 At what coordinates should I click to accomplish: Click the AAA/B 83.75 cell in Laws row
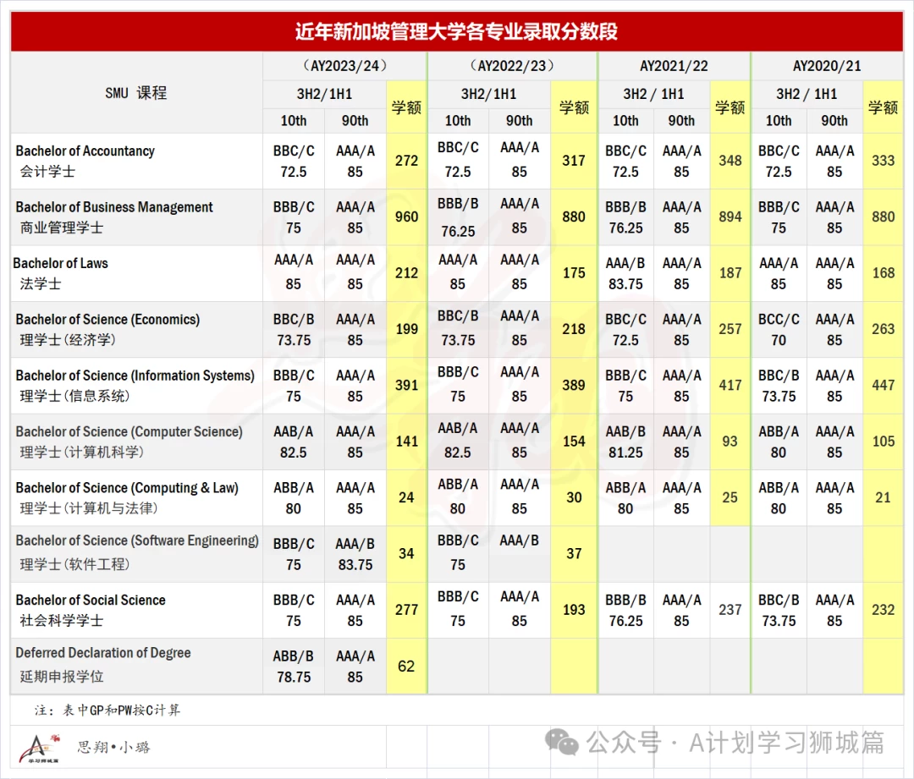pos(625,273)
